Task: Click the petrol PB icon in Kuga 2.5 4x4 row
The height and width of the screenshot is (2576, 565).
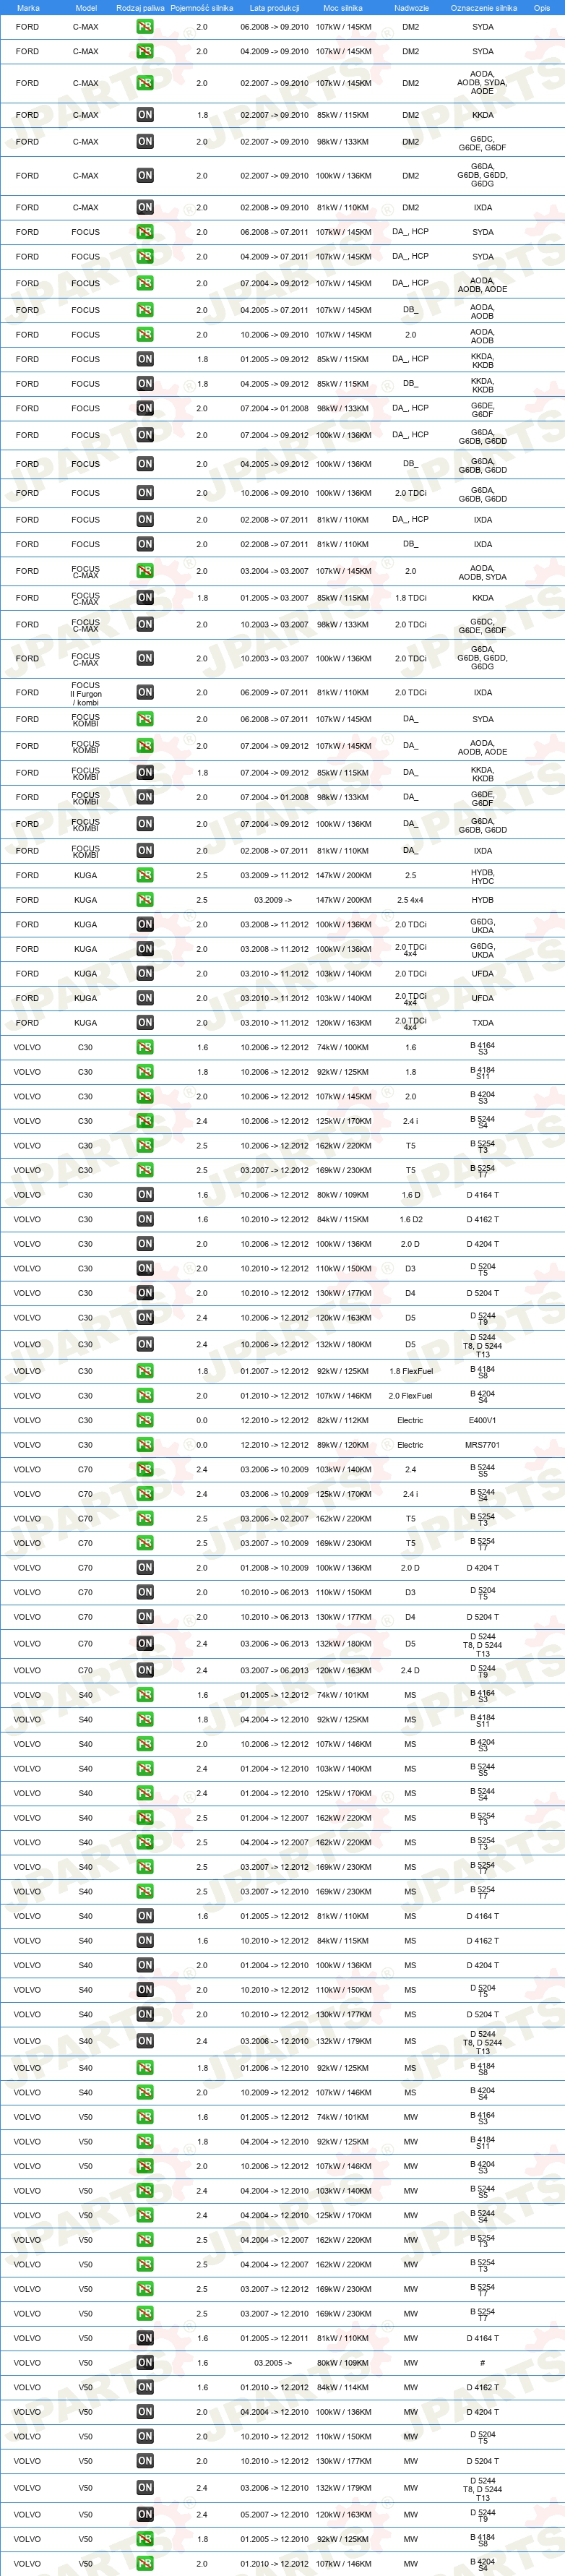Action: click(x=145, y=900)
